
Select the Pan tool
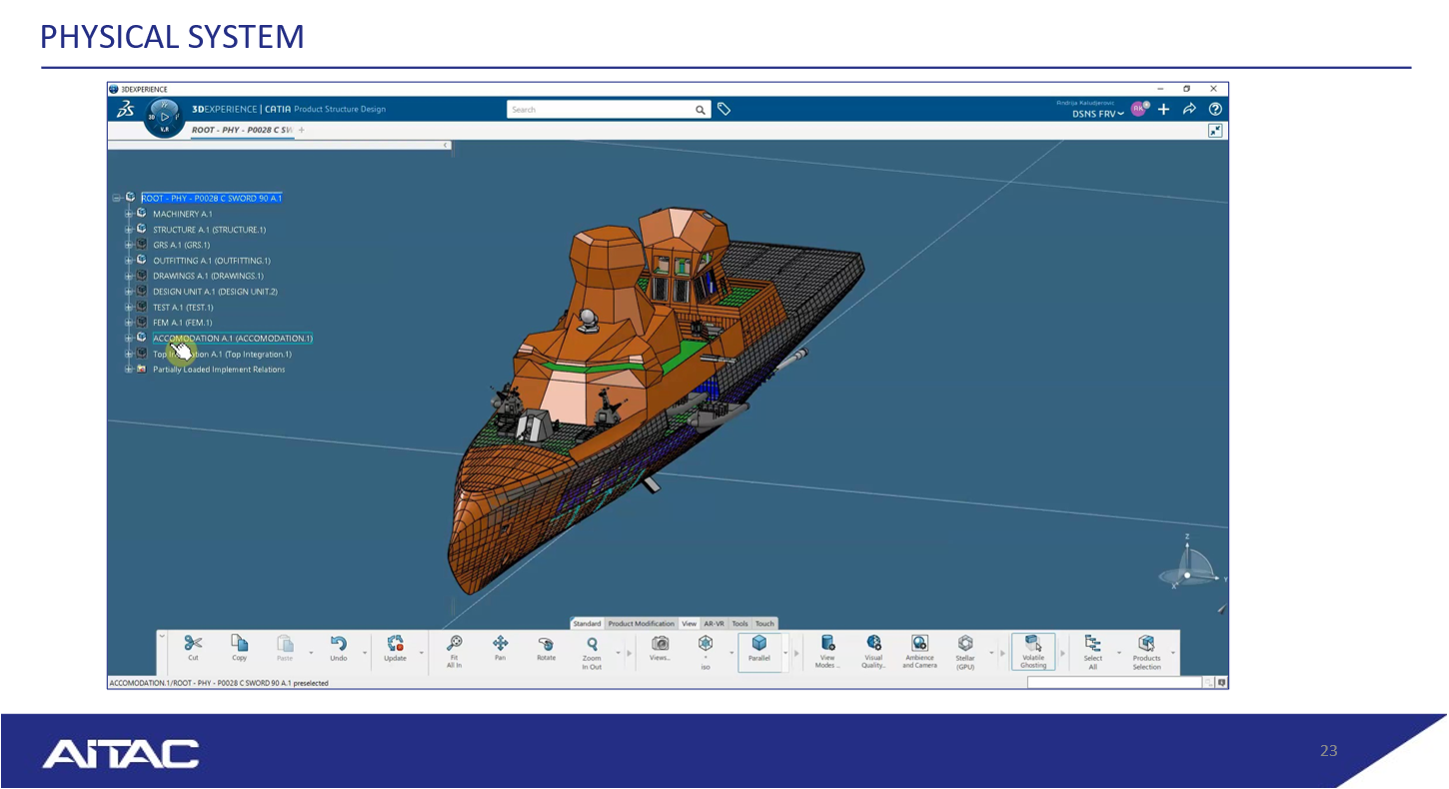point(500,644)
